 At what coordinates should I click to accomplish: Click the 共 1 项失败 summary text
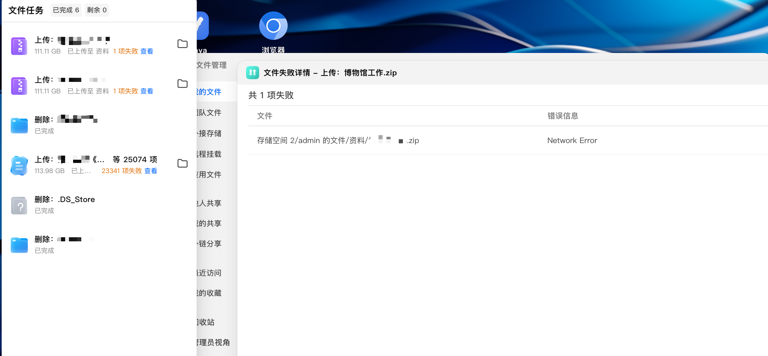tap(271, 95)
